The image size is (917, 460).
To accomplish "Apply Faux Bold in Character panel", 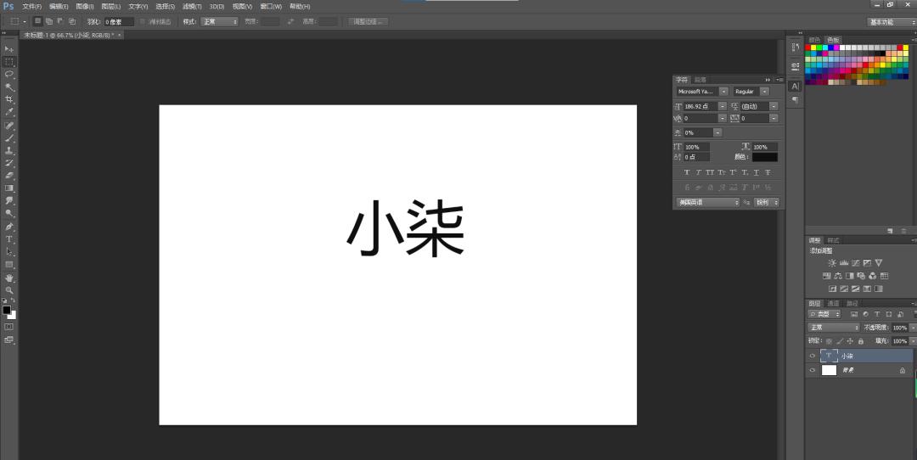I will [687, 172].
